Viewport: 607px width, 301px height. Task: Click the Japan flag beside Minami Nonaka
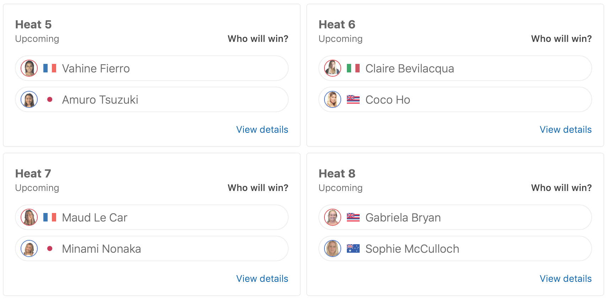pyautogui.click(x=50, y=248)
